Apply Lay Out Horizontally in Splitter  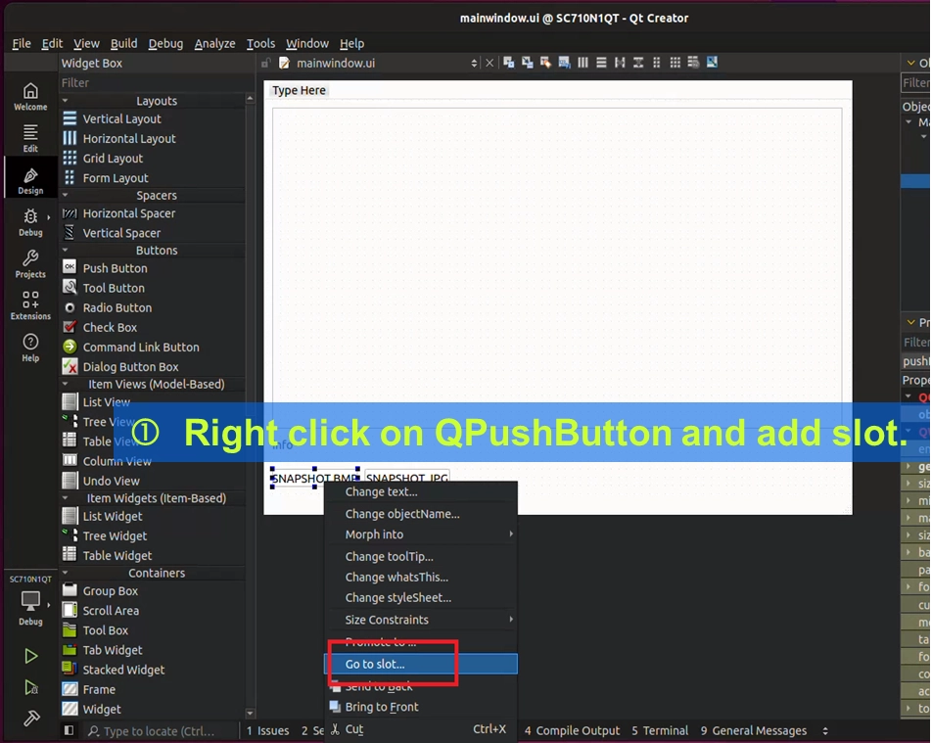(x=620, y=63)
